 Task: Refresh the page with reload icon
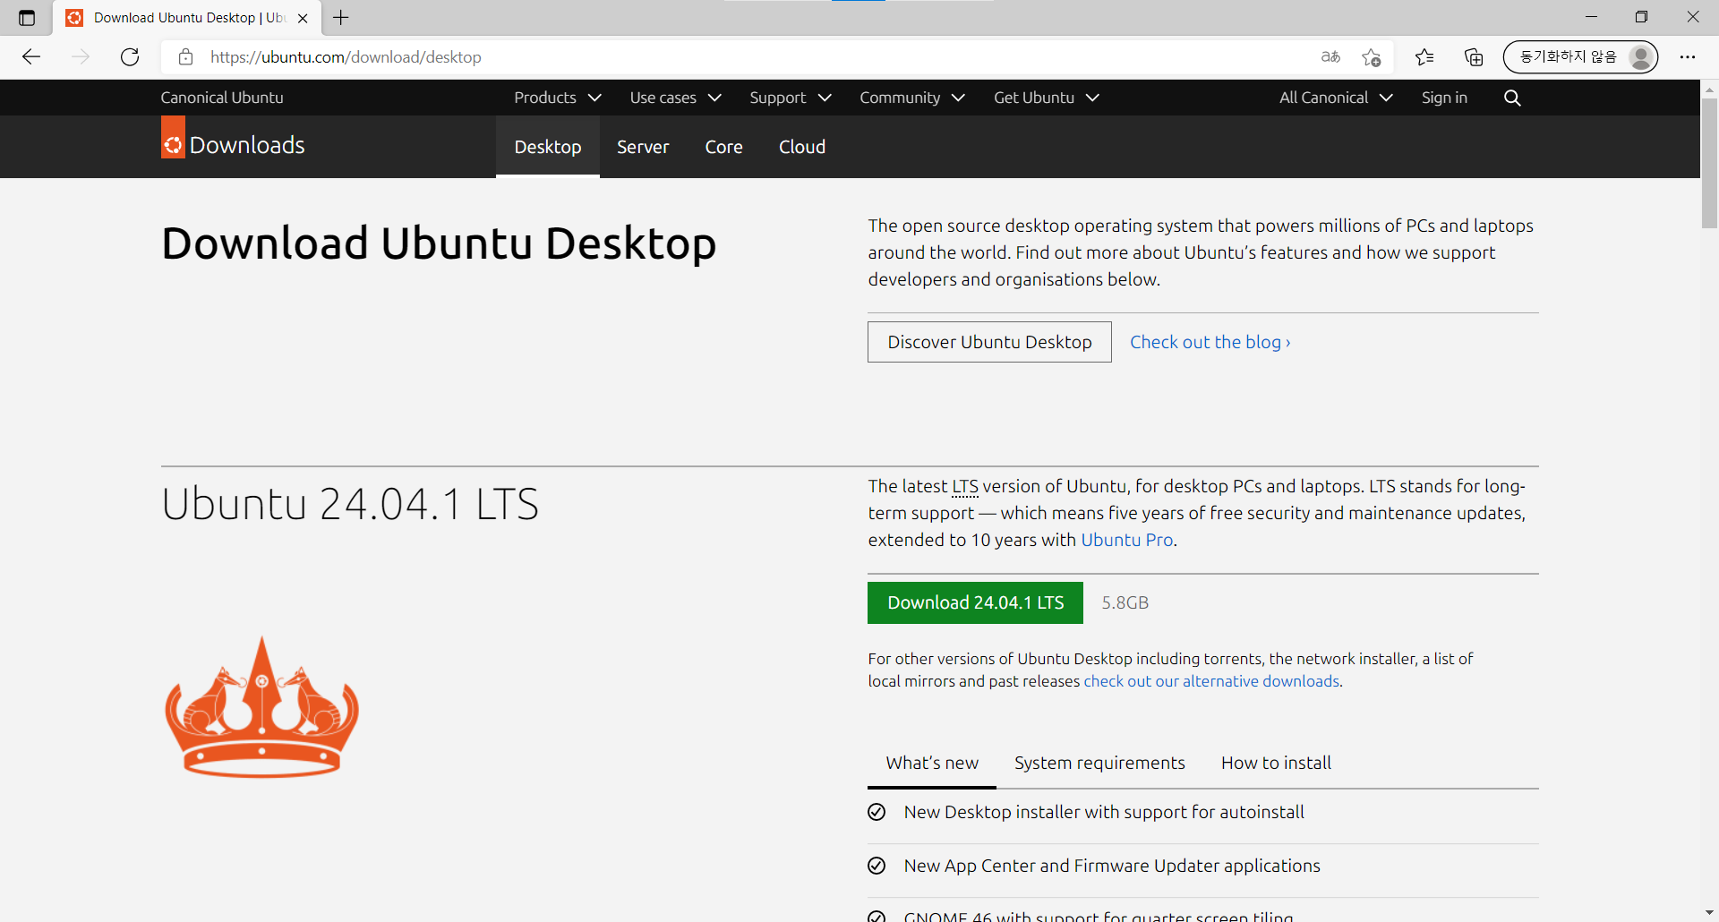click(x=130, y=57)
